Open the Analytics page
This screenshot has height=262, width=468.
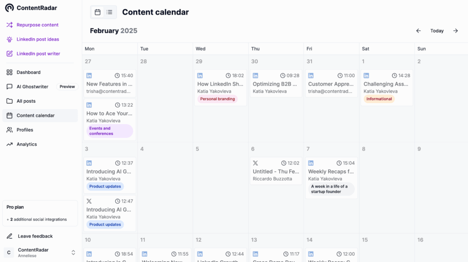(x=27, y=144)
